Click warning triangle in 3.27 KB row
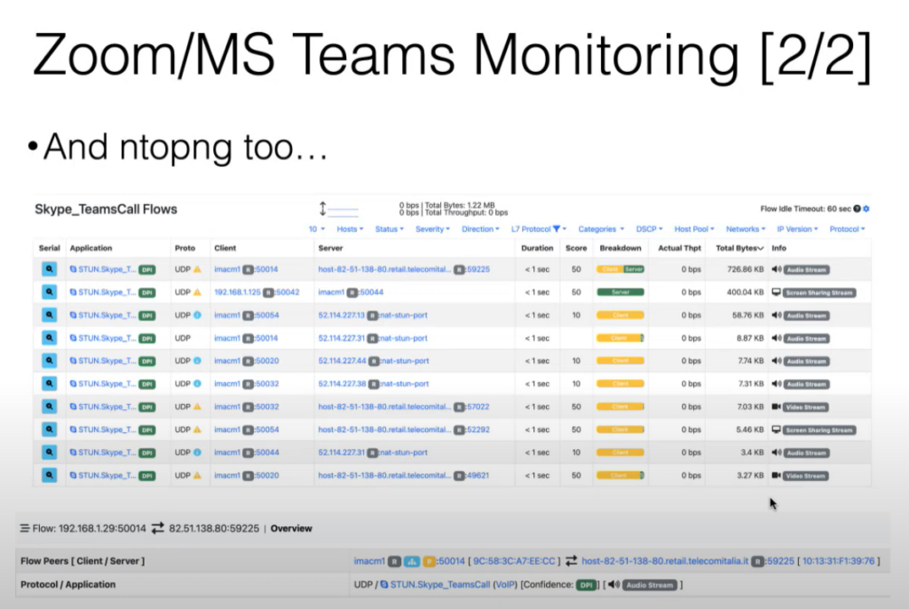Image resolution: width=909 pixels, height=609 pixels. (197, 475)
